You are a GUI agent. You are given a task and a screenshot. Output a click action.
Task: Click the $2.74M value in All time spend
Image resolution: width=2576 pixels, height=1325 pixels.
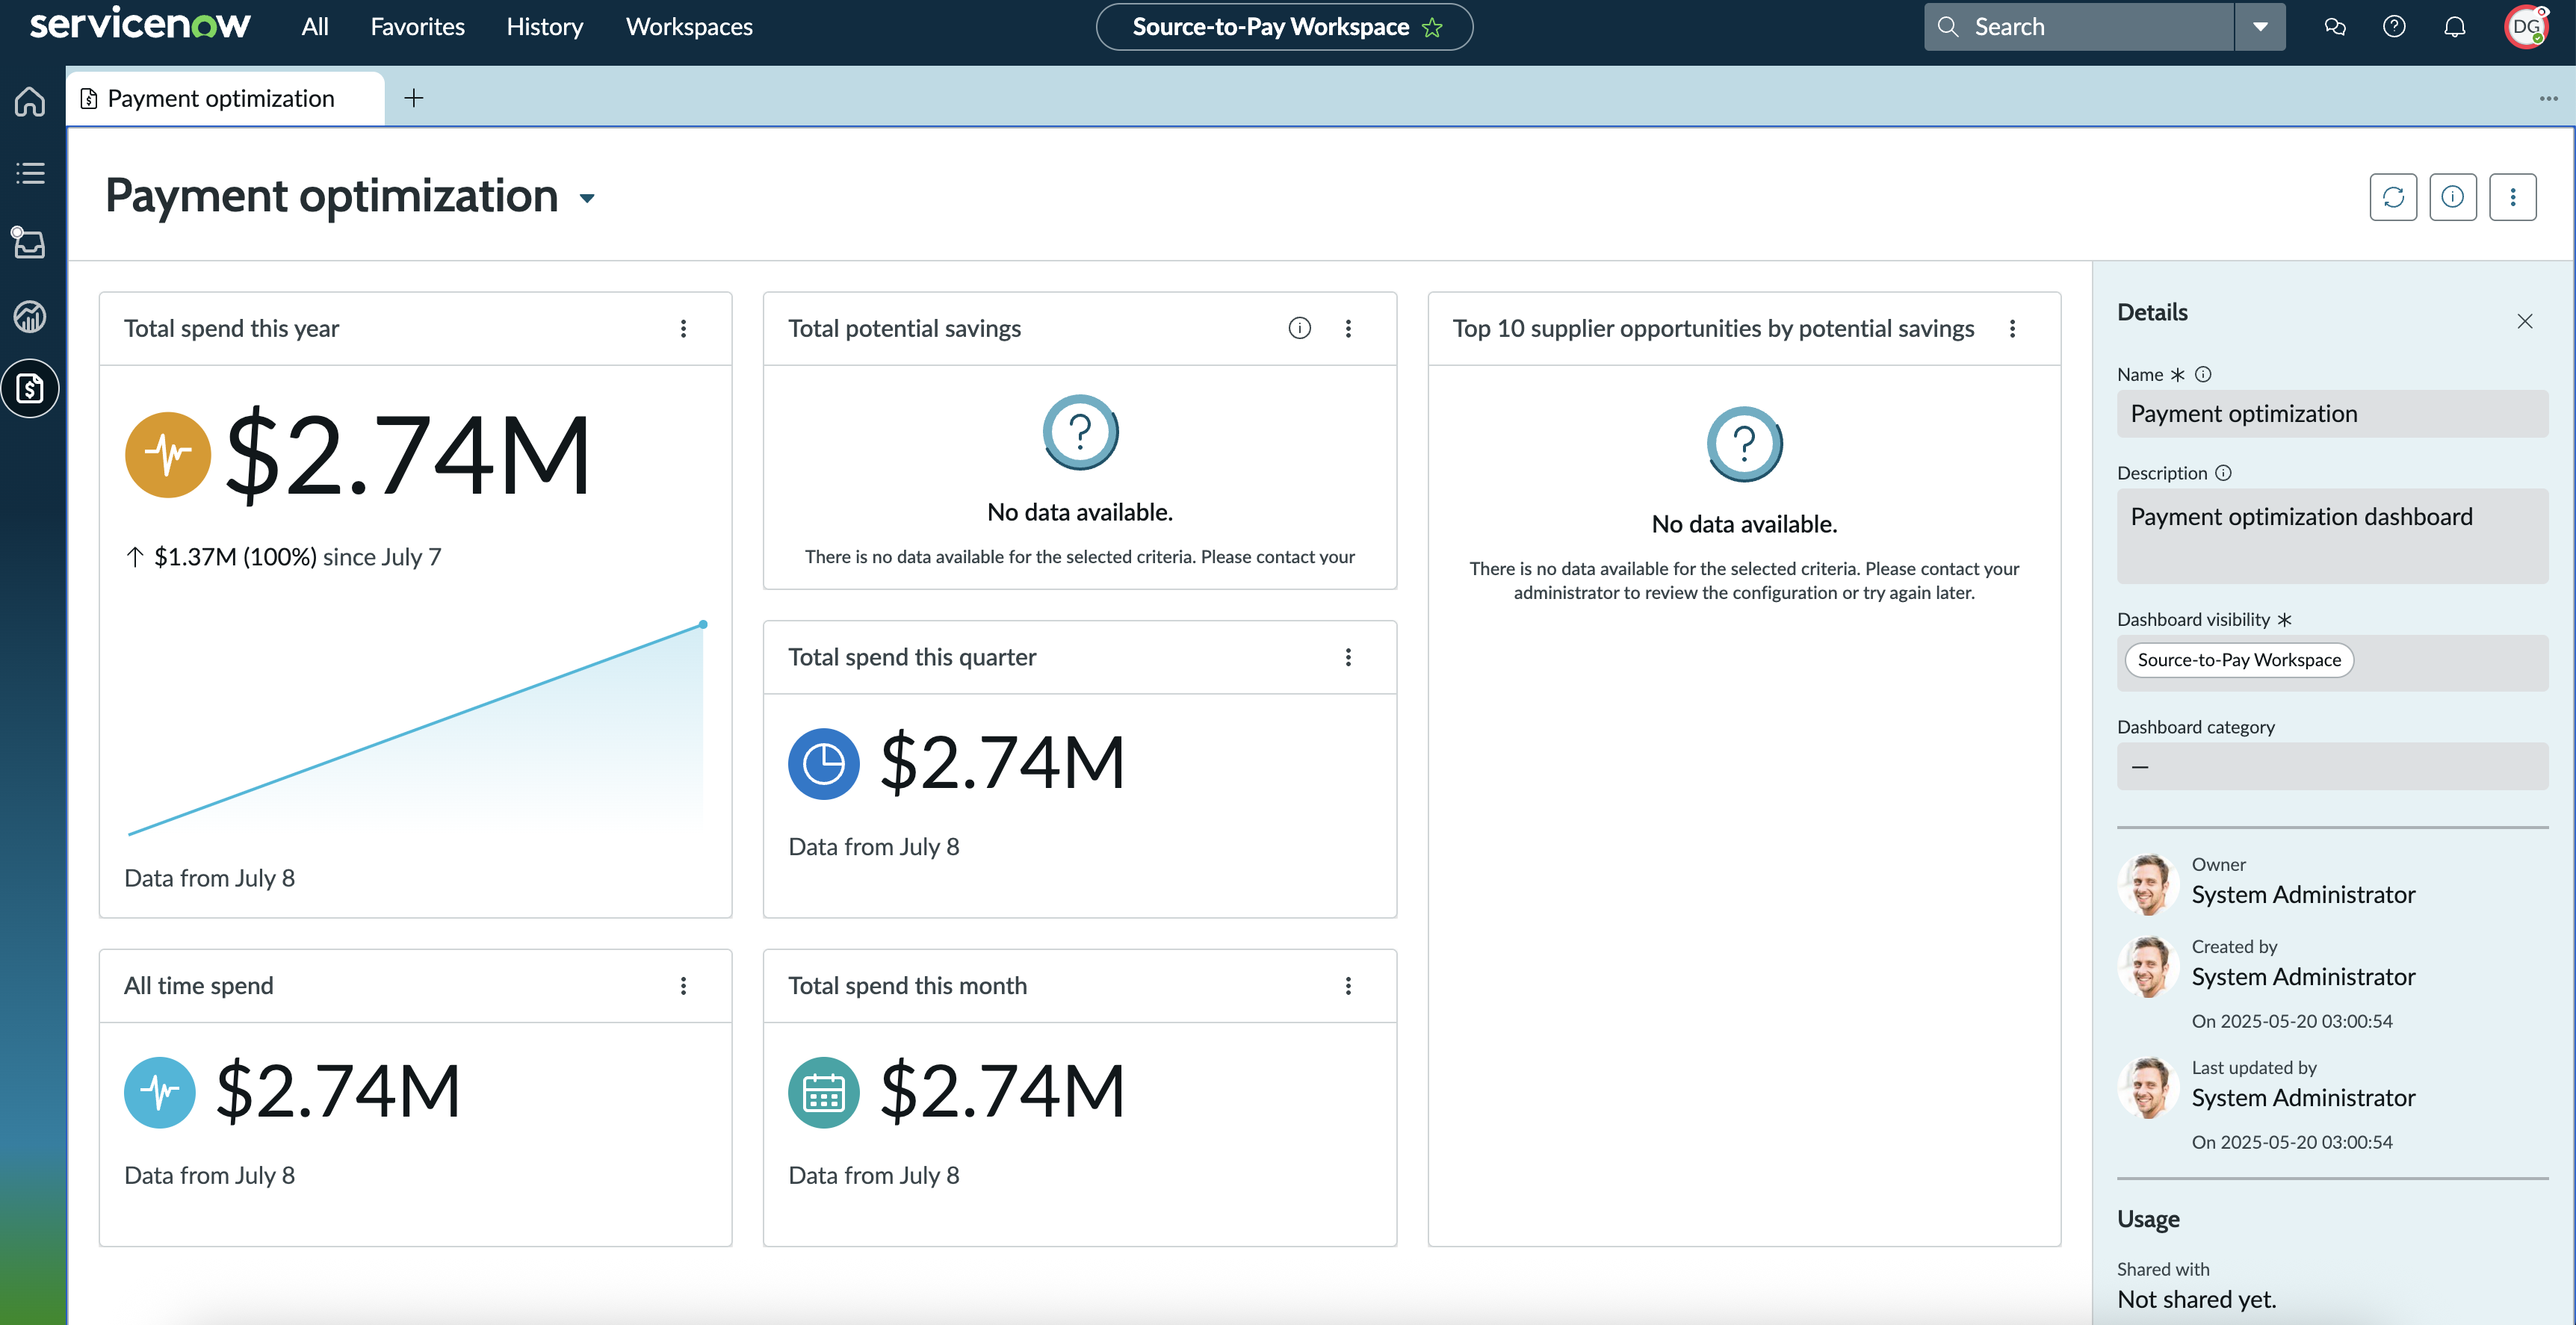338,1092
